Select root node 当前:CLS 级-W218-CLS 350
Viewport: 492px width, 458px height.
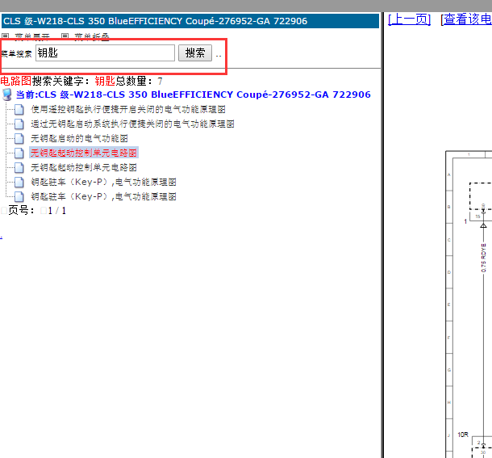[x=194, y=95]
